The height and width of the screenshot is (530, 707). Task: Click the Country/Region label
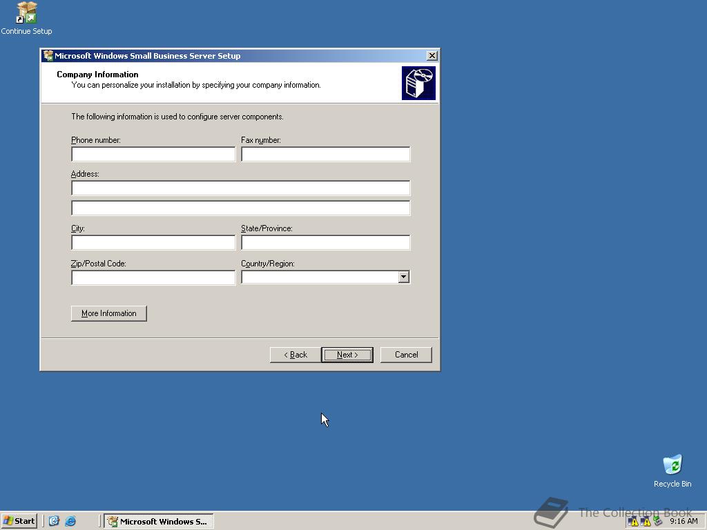(x=268, y=264)
